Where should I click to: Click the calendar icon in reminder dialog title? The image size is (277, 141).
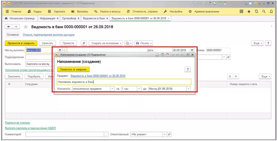point(167,55)
